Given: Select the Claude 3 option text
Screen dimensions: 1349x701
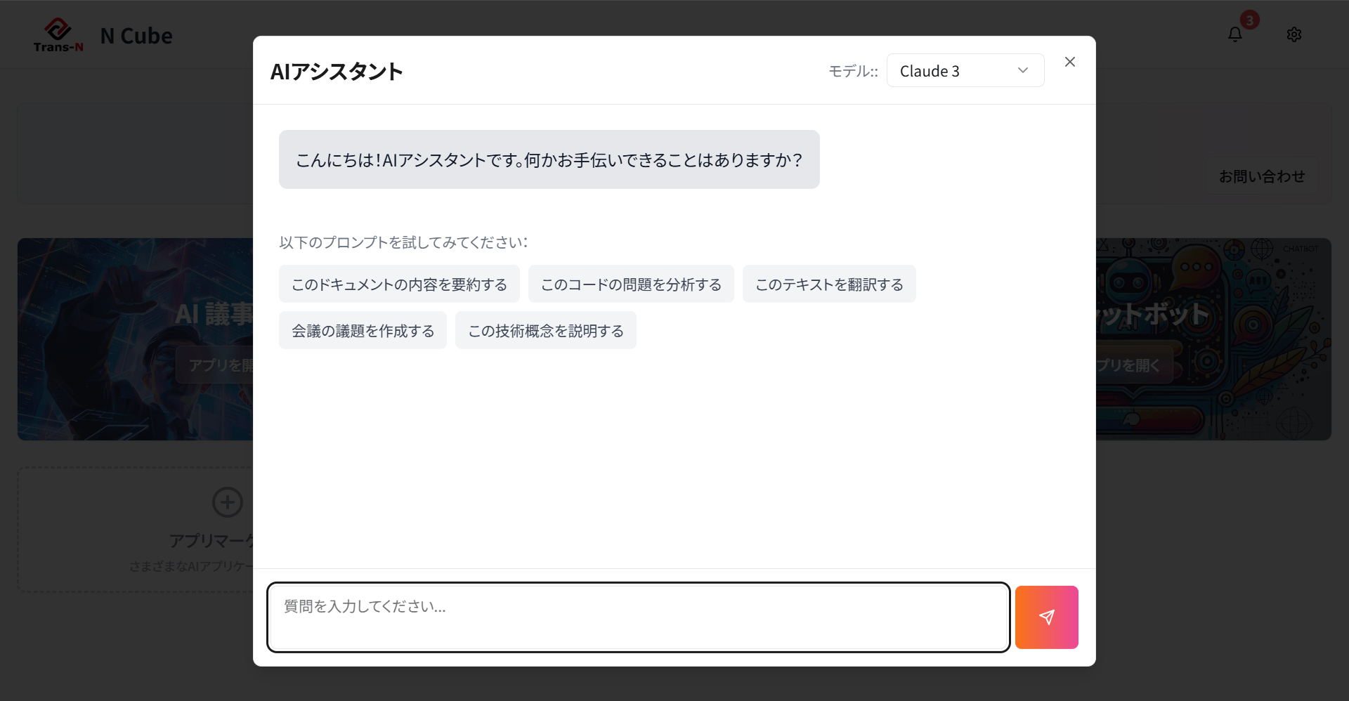Looking at the screenshot, I should (x=930, y=70).
